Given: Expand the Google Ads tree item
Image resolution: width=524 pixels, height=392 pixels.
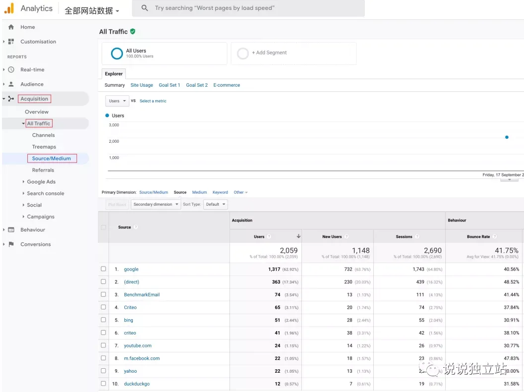Looking at the screenshot, I should pyautogui.click(x=23, y=181).
